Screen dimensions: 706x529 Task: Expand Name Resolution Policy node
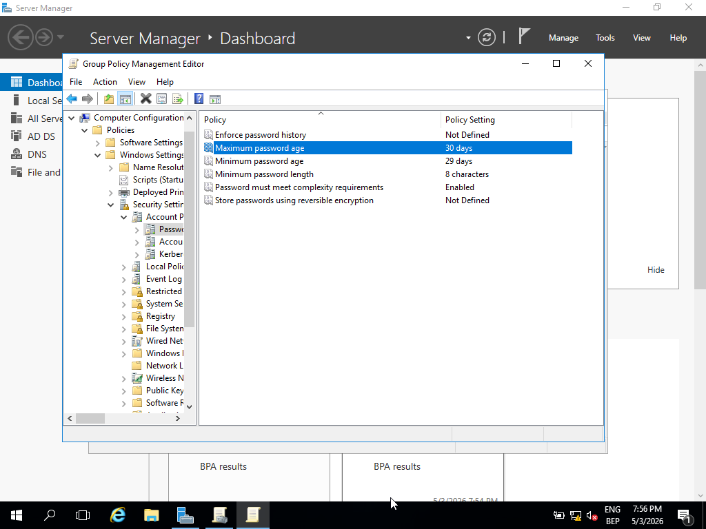point(111,168)
